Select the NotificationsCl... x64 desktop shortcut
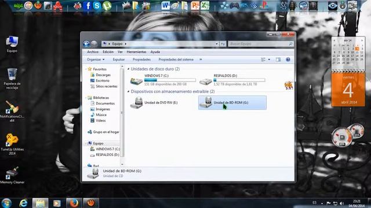This screenshot has width=371, height=208. (12, 112)
